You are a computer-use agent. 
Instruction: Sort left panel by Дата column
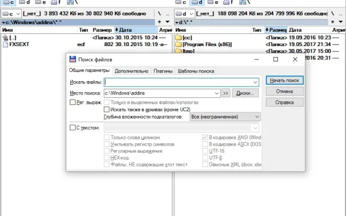[136, 30]
